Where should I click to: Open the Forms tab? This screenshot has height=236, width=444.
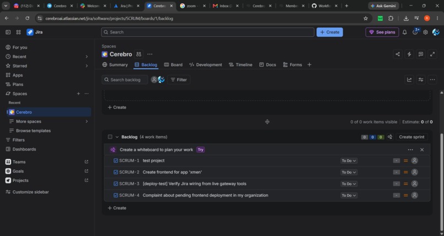[x=293, y=65]
